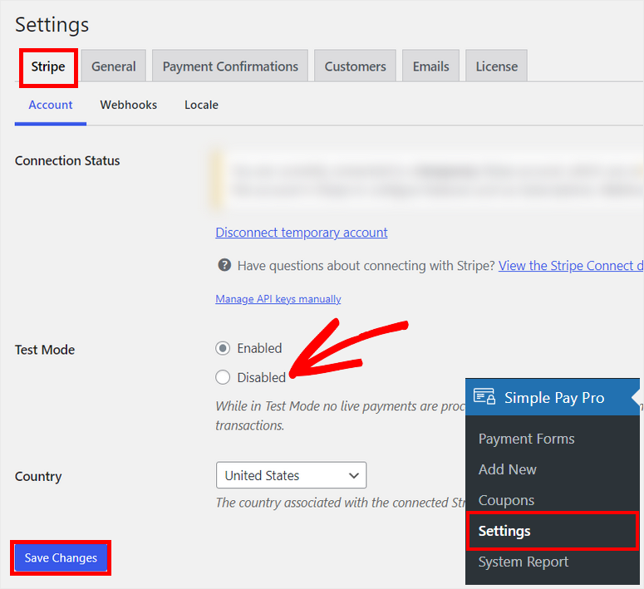Viewport: 644px width, 589px height.
Task: Click the Country field label
Action: [38, 477]
